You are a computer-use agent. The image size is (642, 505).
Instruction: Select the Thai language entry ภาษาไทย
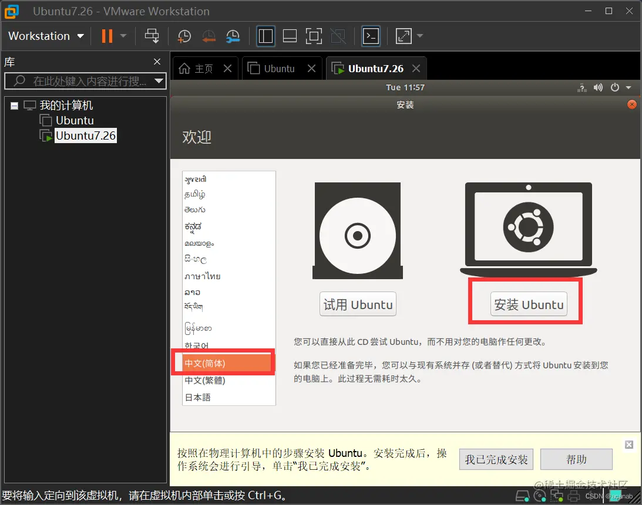pos(202,276)
